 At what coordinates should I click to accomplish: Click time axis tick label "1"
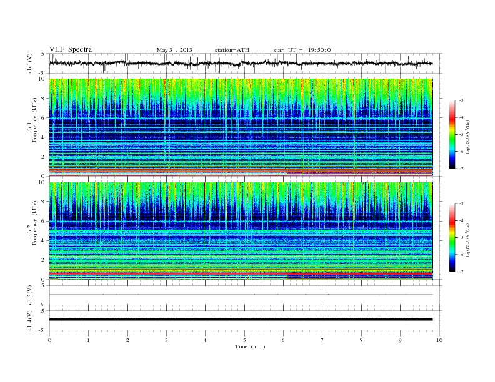tap(88, 340)
